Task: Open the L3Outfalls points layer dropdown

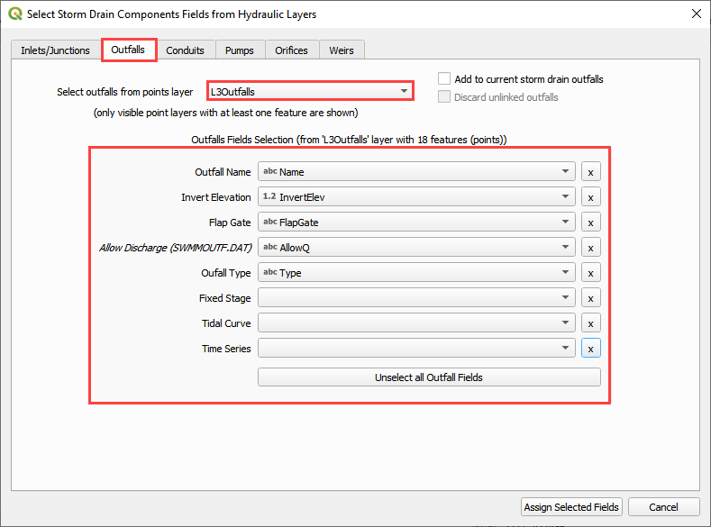Action: point(310,91)
